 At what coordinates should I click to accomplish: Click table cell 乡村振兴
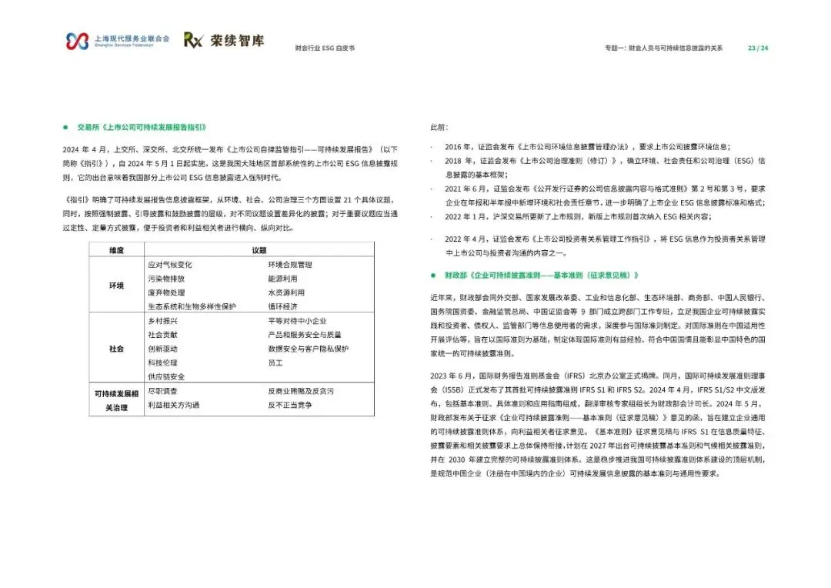(x=162, y=321)
